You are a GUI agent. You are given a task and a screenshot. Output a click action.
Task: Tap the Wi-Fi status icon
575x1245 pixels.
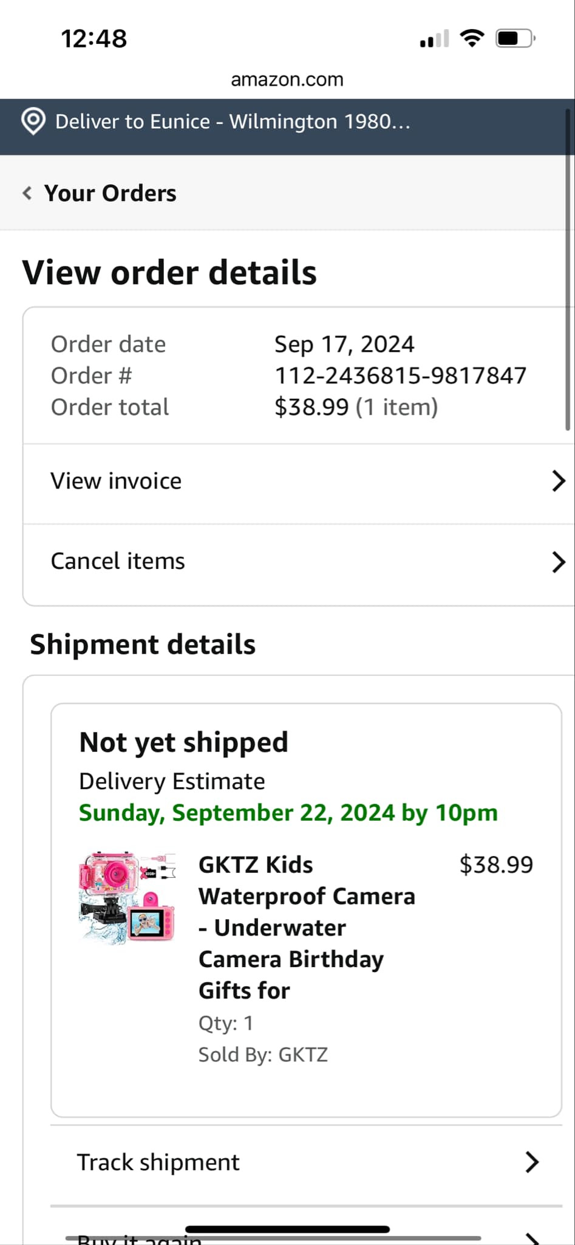pyautogui.click(x=472, y=38)
